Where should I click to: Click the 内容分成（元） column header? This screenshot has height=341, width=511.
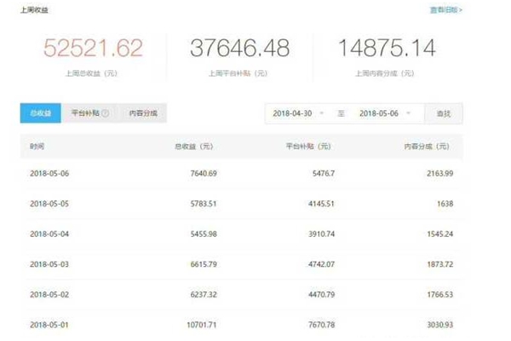427,147
